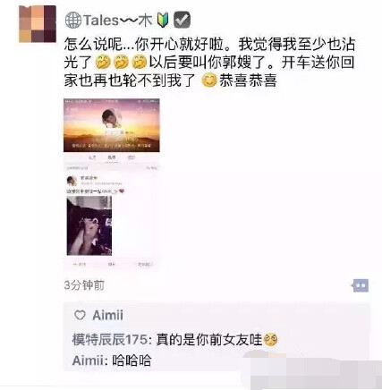Viewport: 382px width, 390px height.
Task: View the shared phone screenshot image
Action: 112,183
